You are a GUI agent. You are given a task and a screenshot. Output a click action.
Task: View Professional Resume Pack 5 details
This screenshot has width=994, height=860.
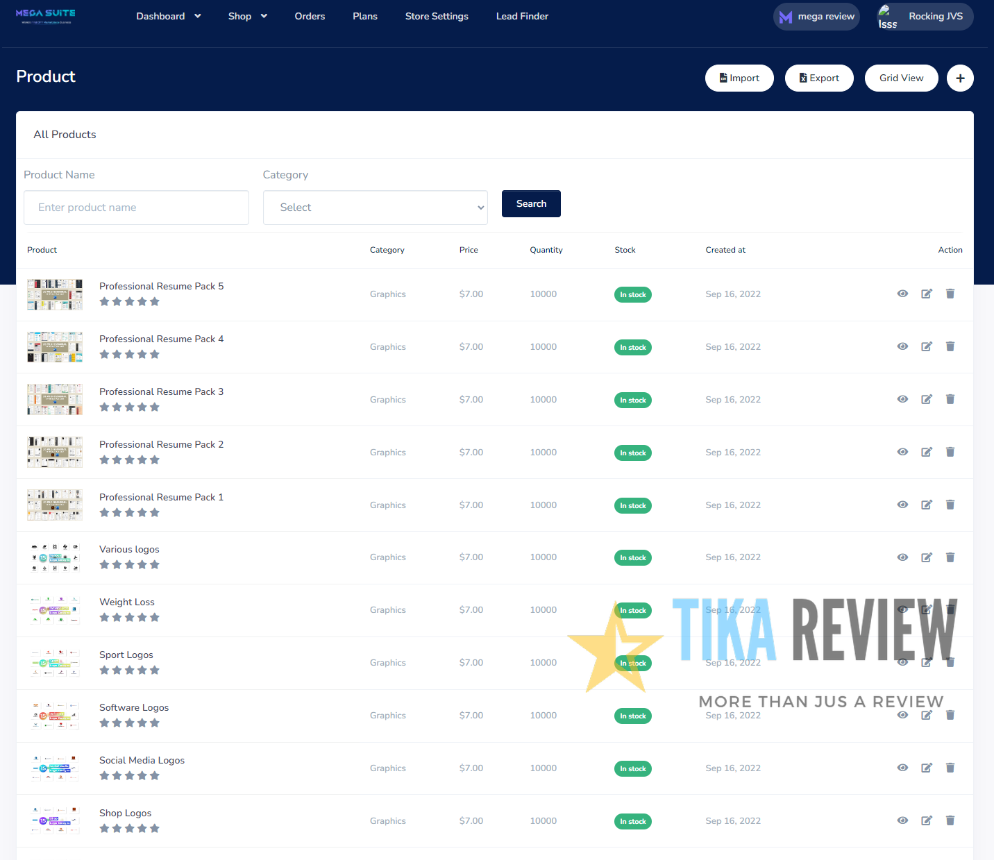pyautogui.click(x=902, y=294)
